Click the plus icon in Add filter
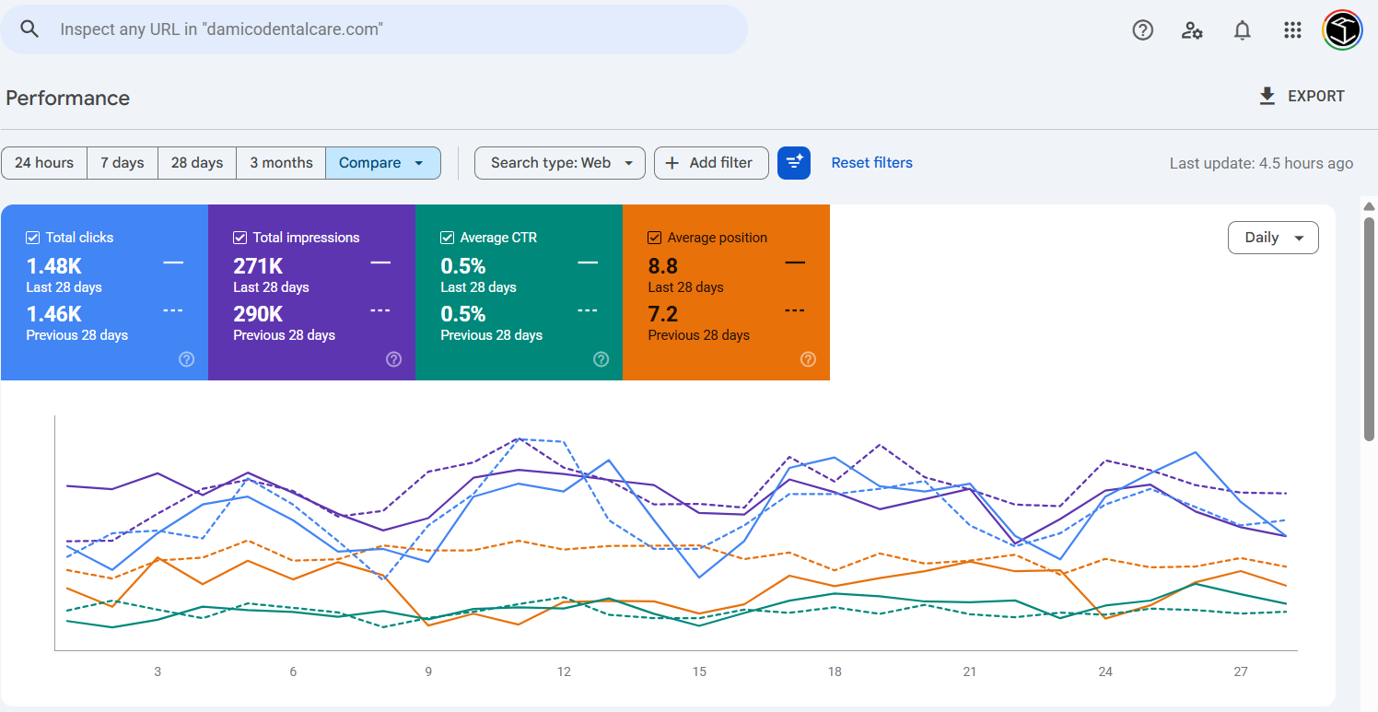Screen dimensions: 1378x712 tap(672, 163)
